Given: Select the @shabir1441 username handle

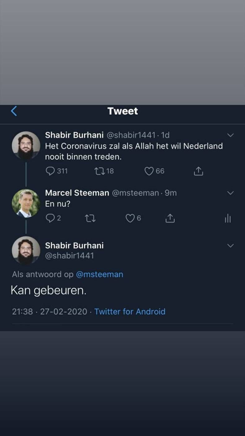Looking at the screenshot, I should click(69, 256).
